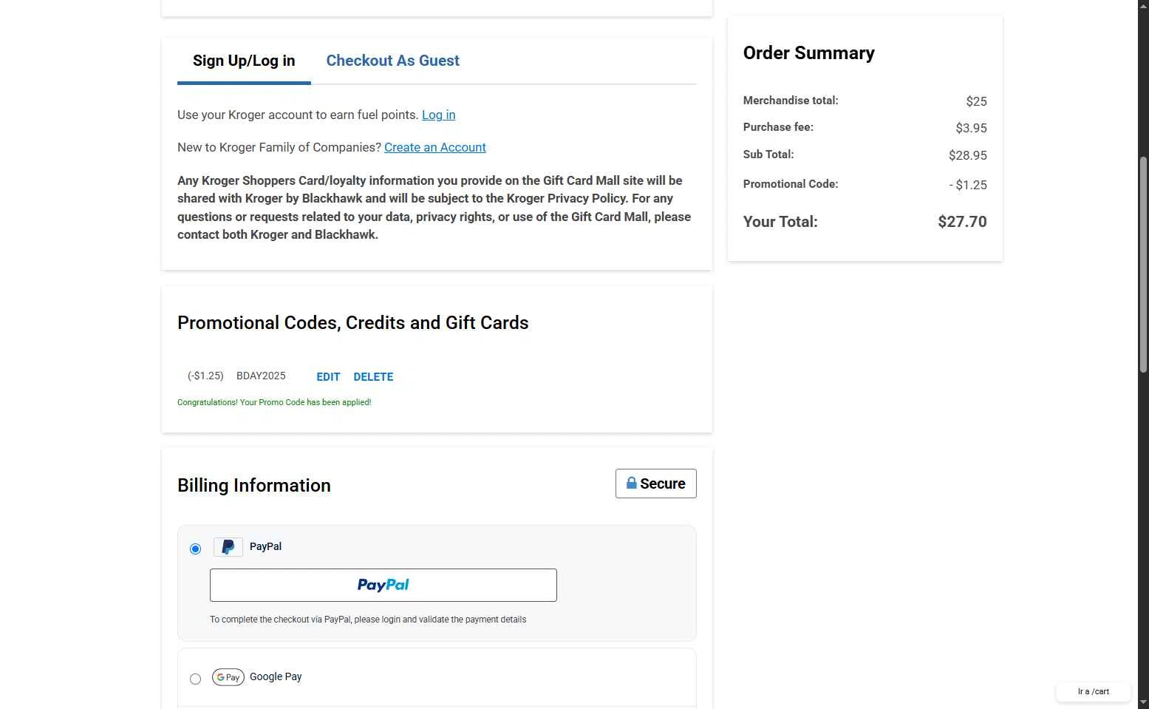Viewport: 1149px width, 709px height.
Task: Click the Your Total amount $27.70
Action: click(x=961, y=223)
